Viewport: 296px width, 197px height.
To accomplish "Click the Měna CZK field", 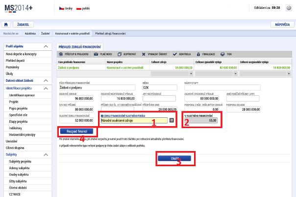I will tap(160, 88).
